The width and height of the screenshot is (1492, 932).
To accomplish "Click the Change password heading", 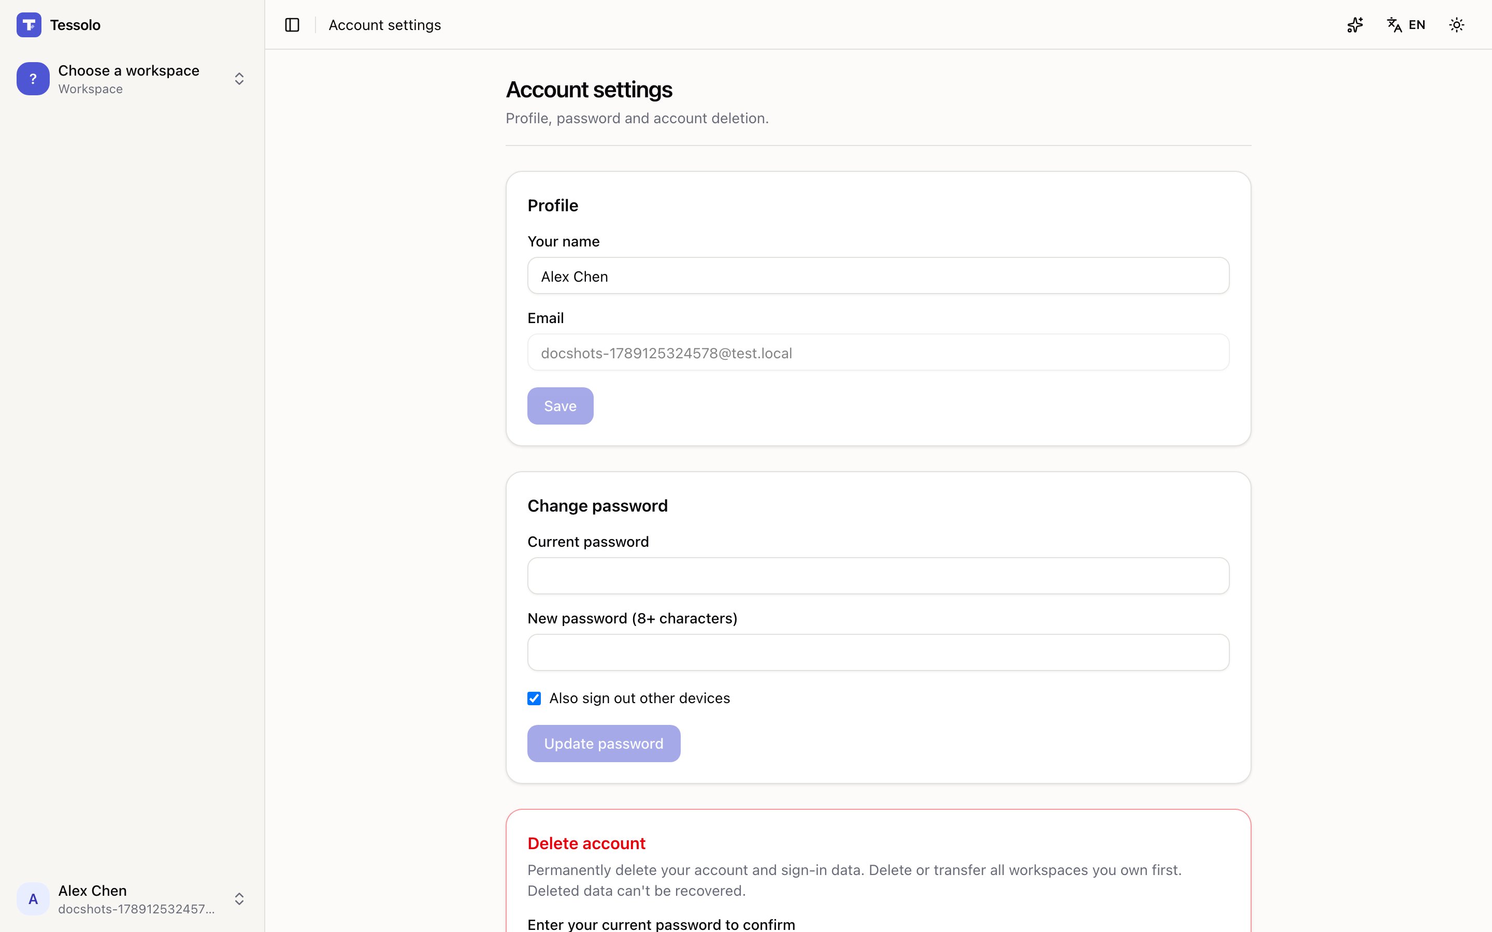I will [597, 505].
